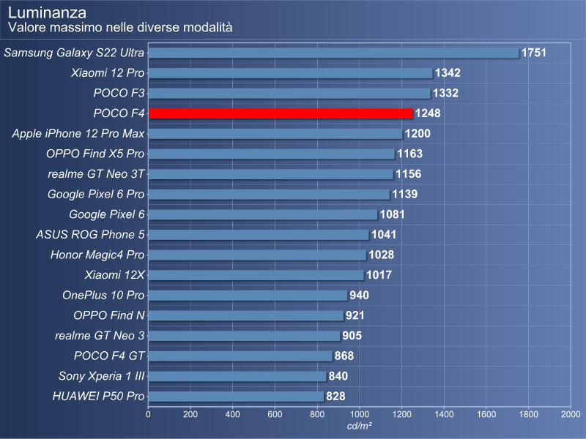The height and width of the screenshot is (439, 586).
Task: Click the Google Pixel 6 Pro label
Action: point(96,194)
